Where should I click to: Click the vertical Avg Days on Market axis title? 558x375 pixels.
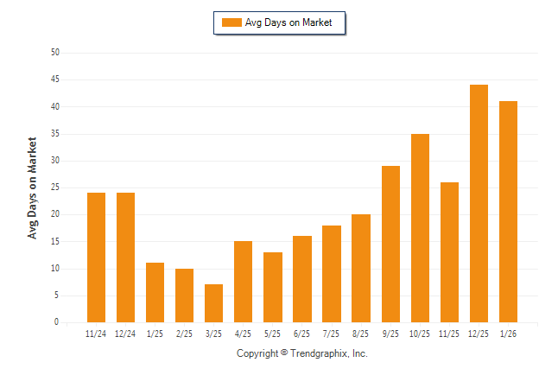[x=33, y=187]
